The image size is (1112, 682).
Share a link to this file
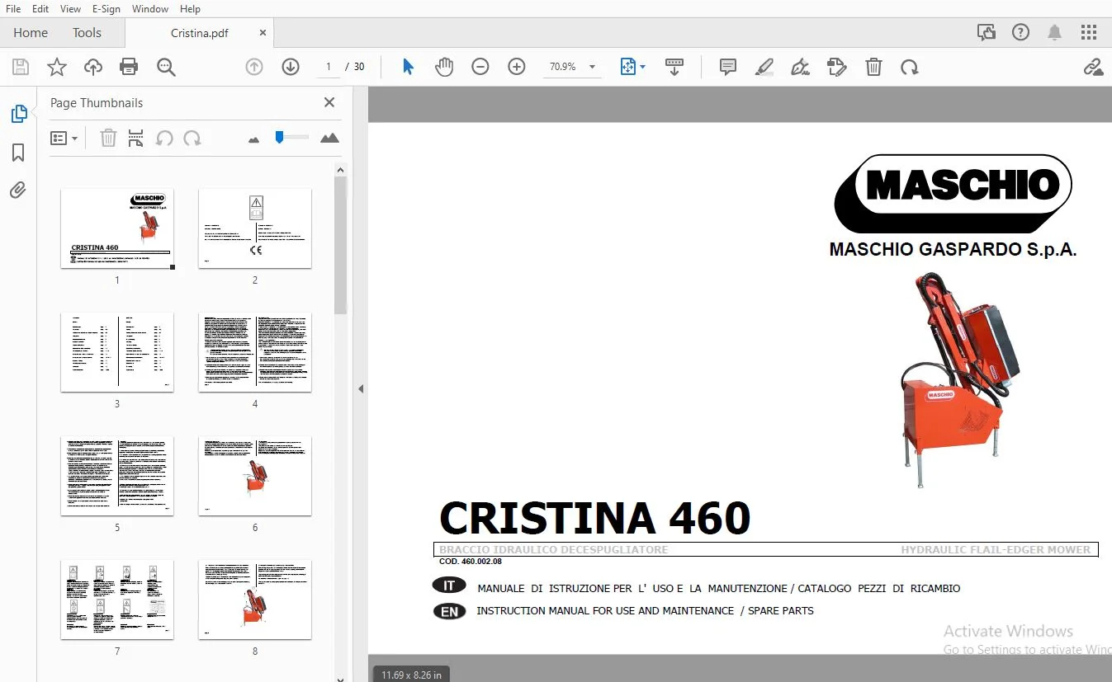[x=1093, y=67]
